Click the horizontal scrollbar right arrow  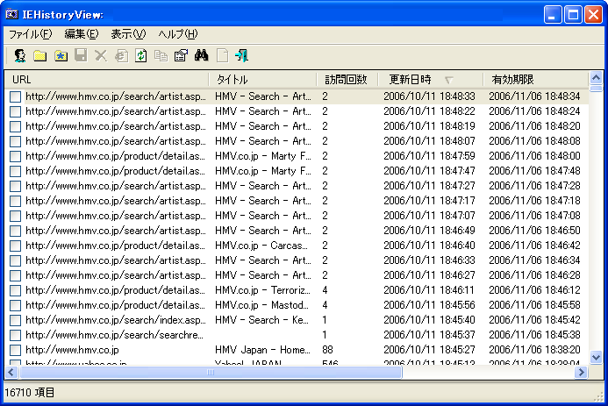[x=581, y=373]
